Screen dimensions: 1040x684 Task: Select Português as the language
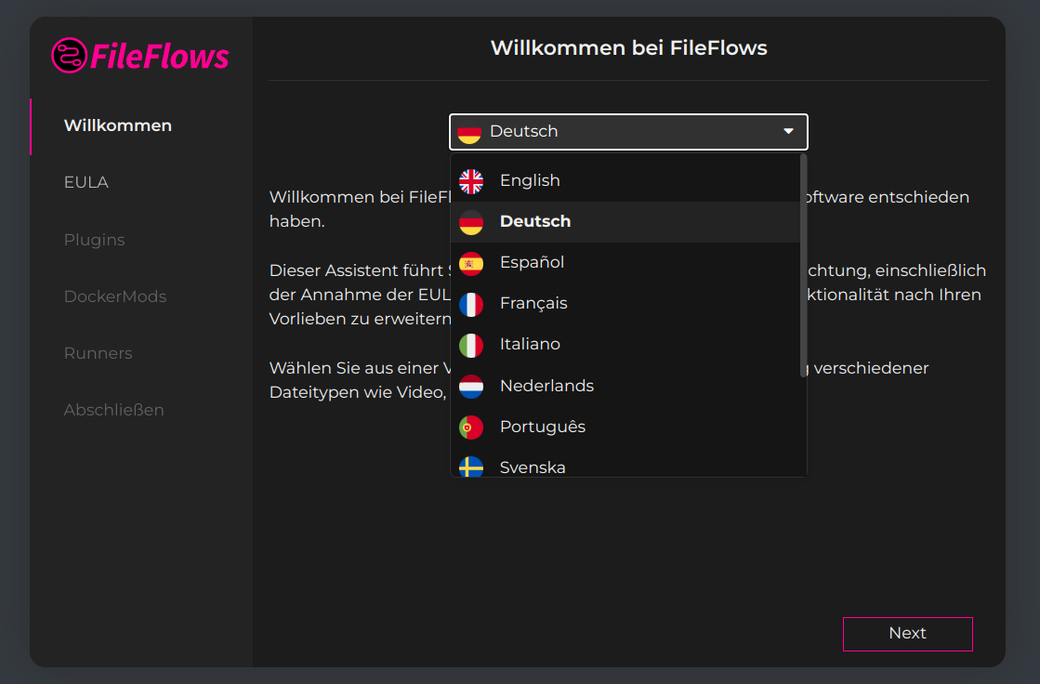tap(625, 427)
